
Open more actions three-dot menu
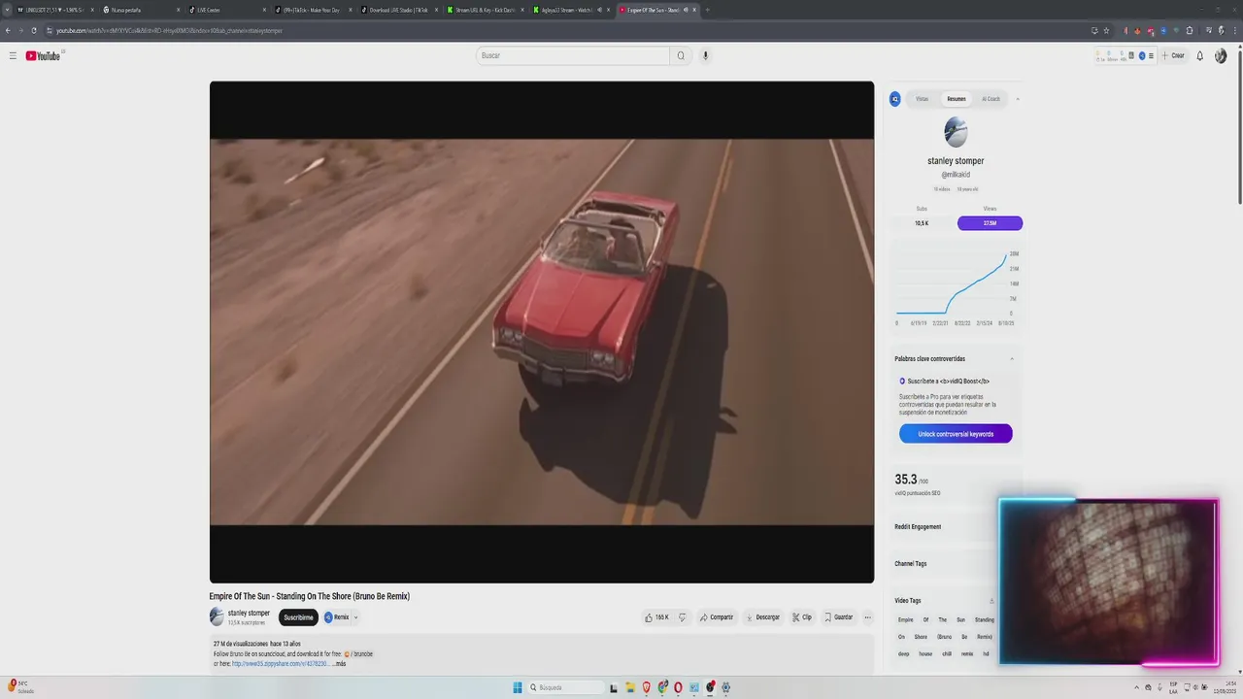[867, 617]
